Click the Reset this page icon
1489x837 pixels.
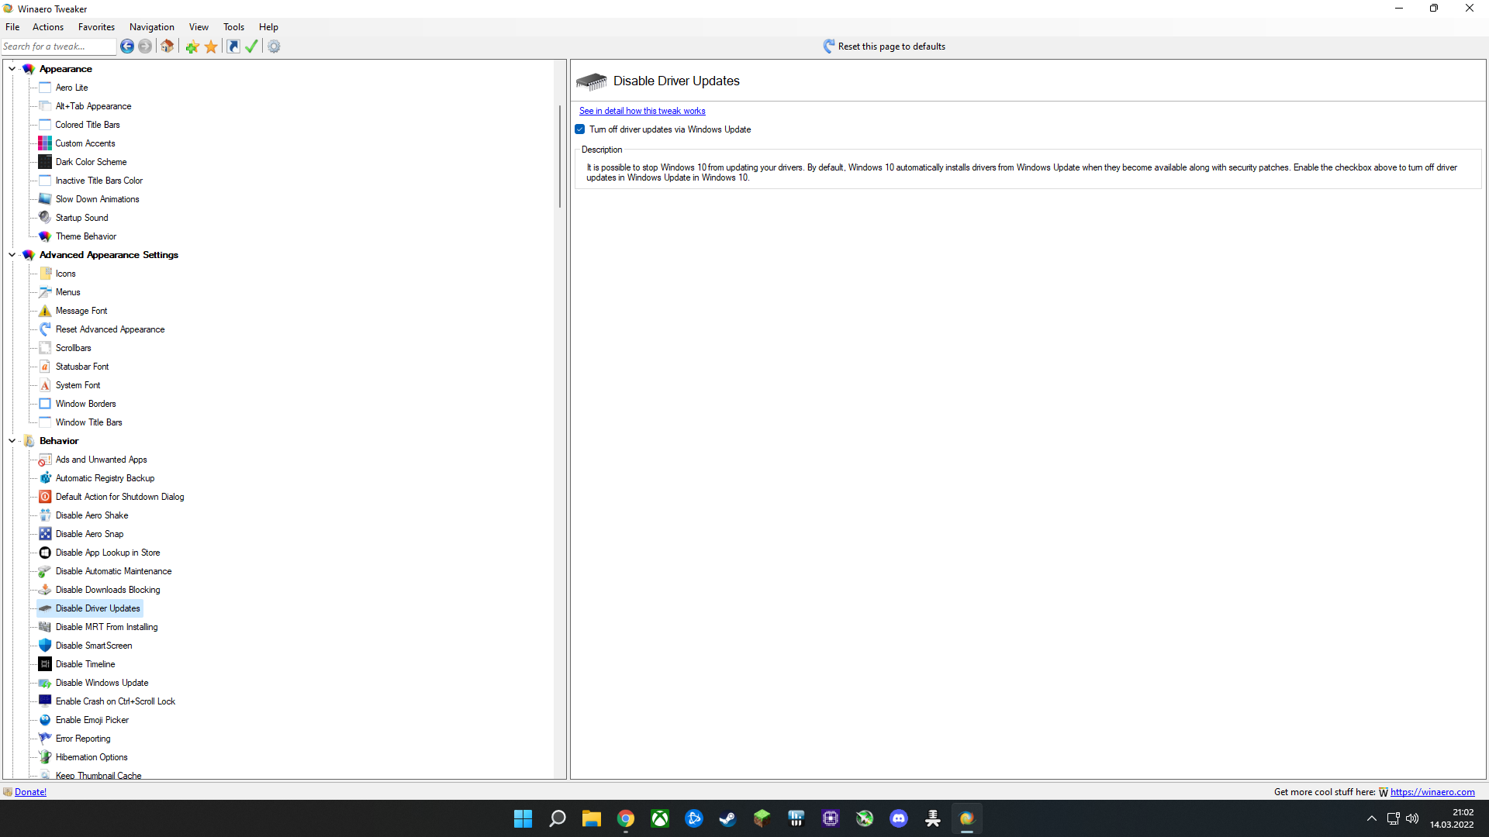point(828,46)
